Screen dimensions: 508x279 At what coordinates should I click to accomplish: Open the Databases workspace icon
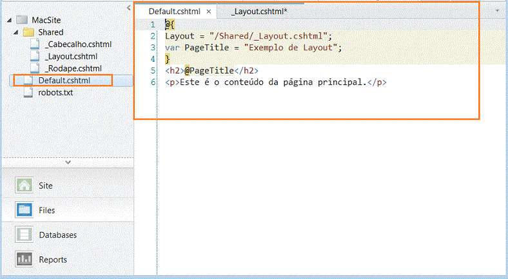click(x=24, y=235)
